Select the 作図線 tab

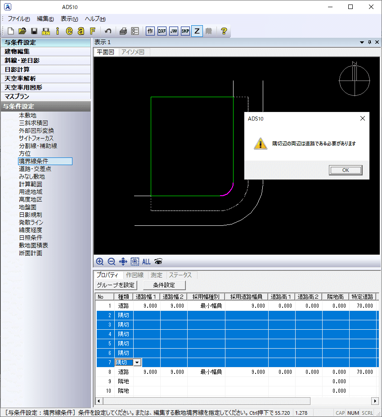[x=135, y=275]
